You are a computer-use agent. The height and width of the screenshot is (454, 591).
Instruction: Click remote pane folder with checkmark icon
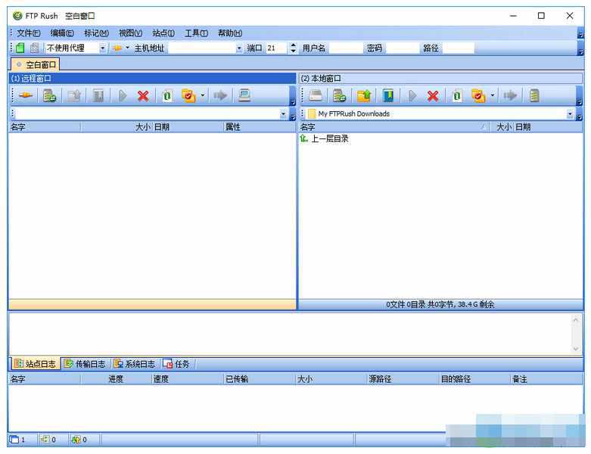(188, 95)
